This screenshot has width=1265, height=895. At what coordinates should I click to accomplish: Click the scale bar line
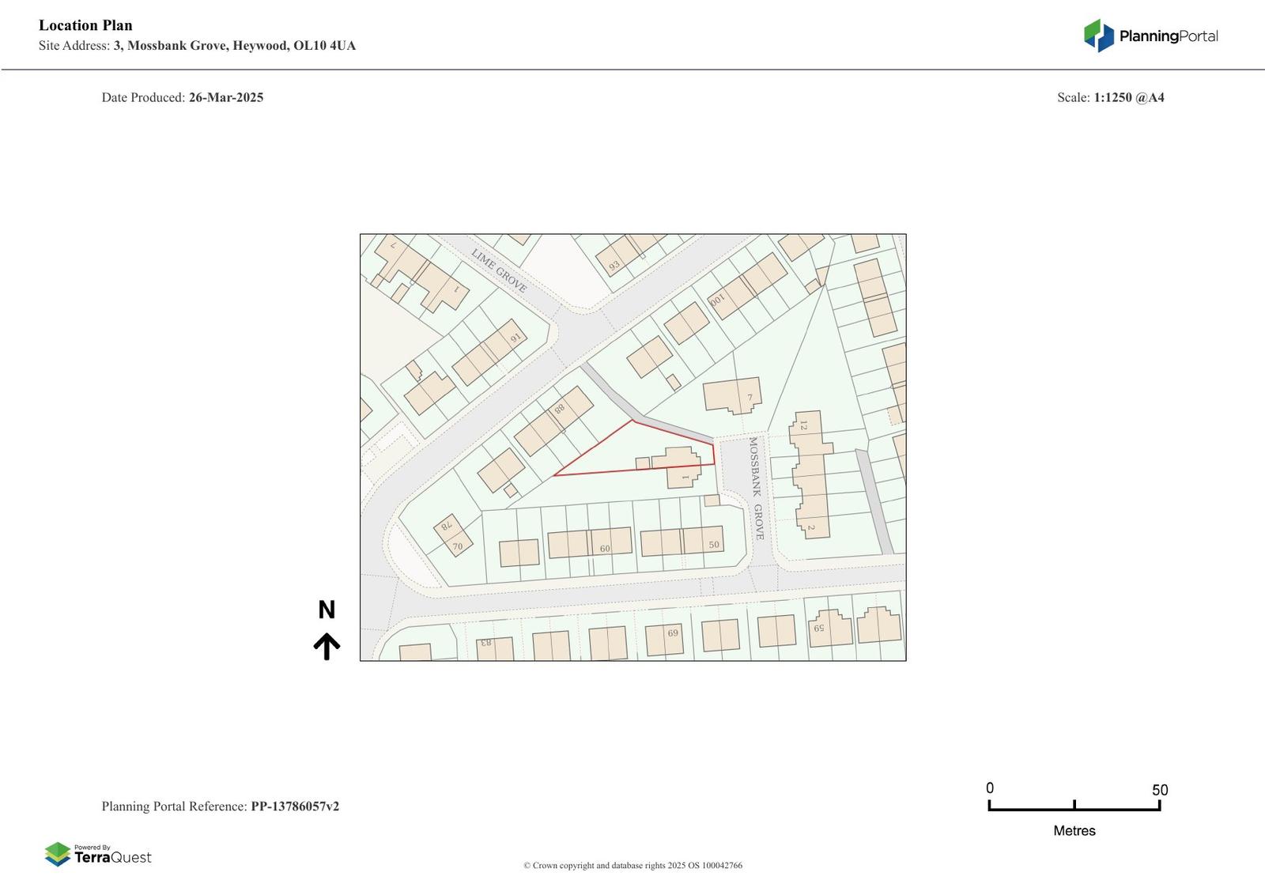(1074, 808)
